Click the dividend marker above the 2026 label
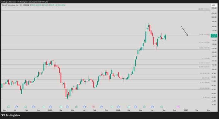This screenshot has height=119, width=219. pyautogui.click(x=118, y=107)
